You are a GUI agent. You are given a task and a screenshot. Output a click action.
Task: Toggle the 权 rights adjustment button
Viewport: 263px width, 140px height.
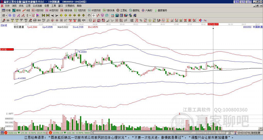33,16
